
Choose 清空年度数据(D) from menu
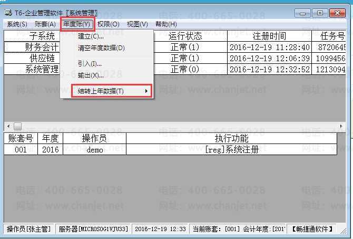click(x=101, y=48)
